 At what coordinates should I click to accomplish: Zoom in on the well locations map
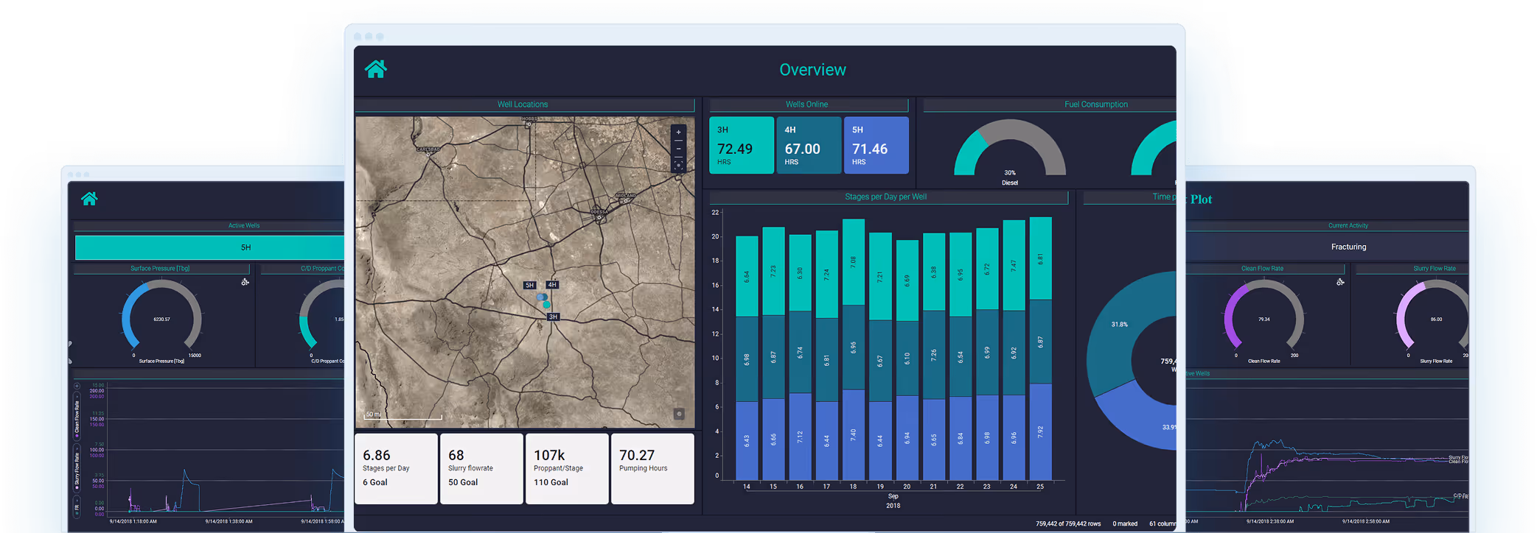coord(679,132)
